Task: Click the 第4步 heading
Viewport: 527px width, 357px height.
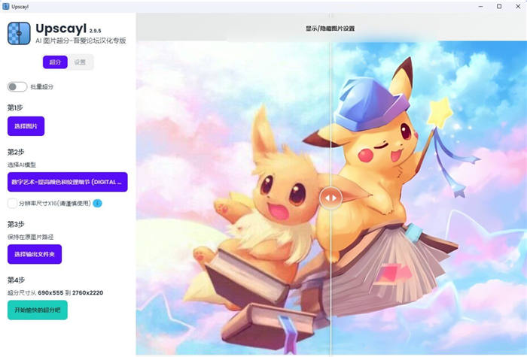Action: click(16, 280)
